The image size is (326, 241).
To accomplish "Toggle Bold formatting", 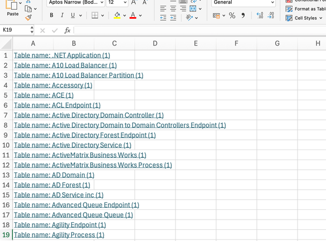I will (51, 15).
